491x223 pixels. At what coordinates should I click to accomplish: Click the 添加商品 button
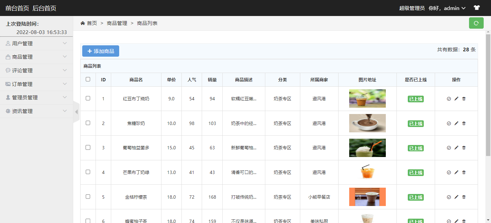(101, 51)
